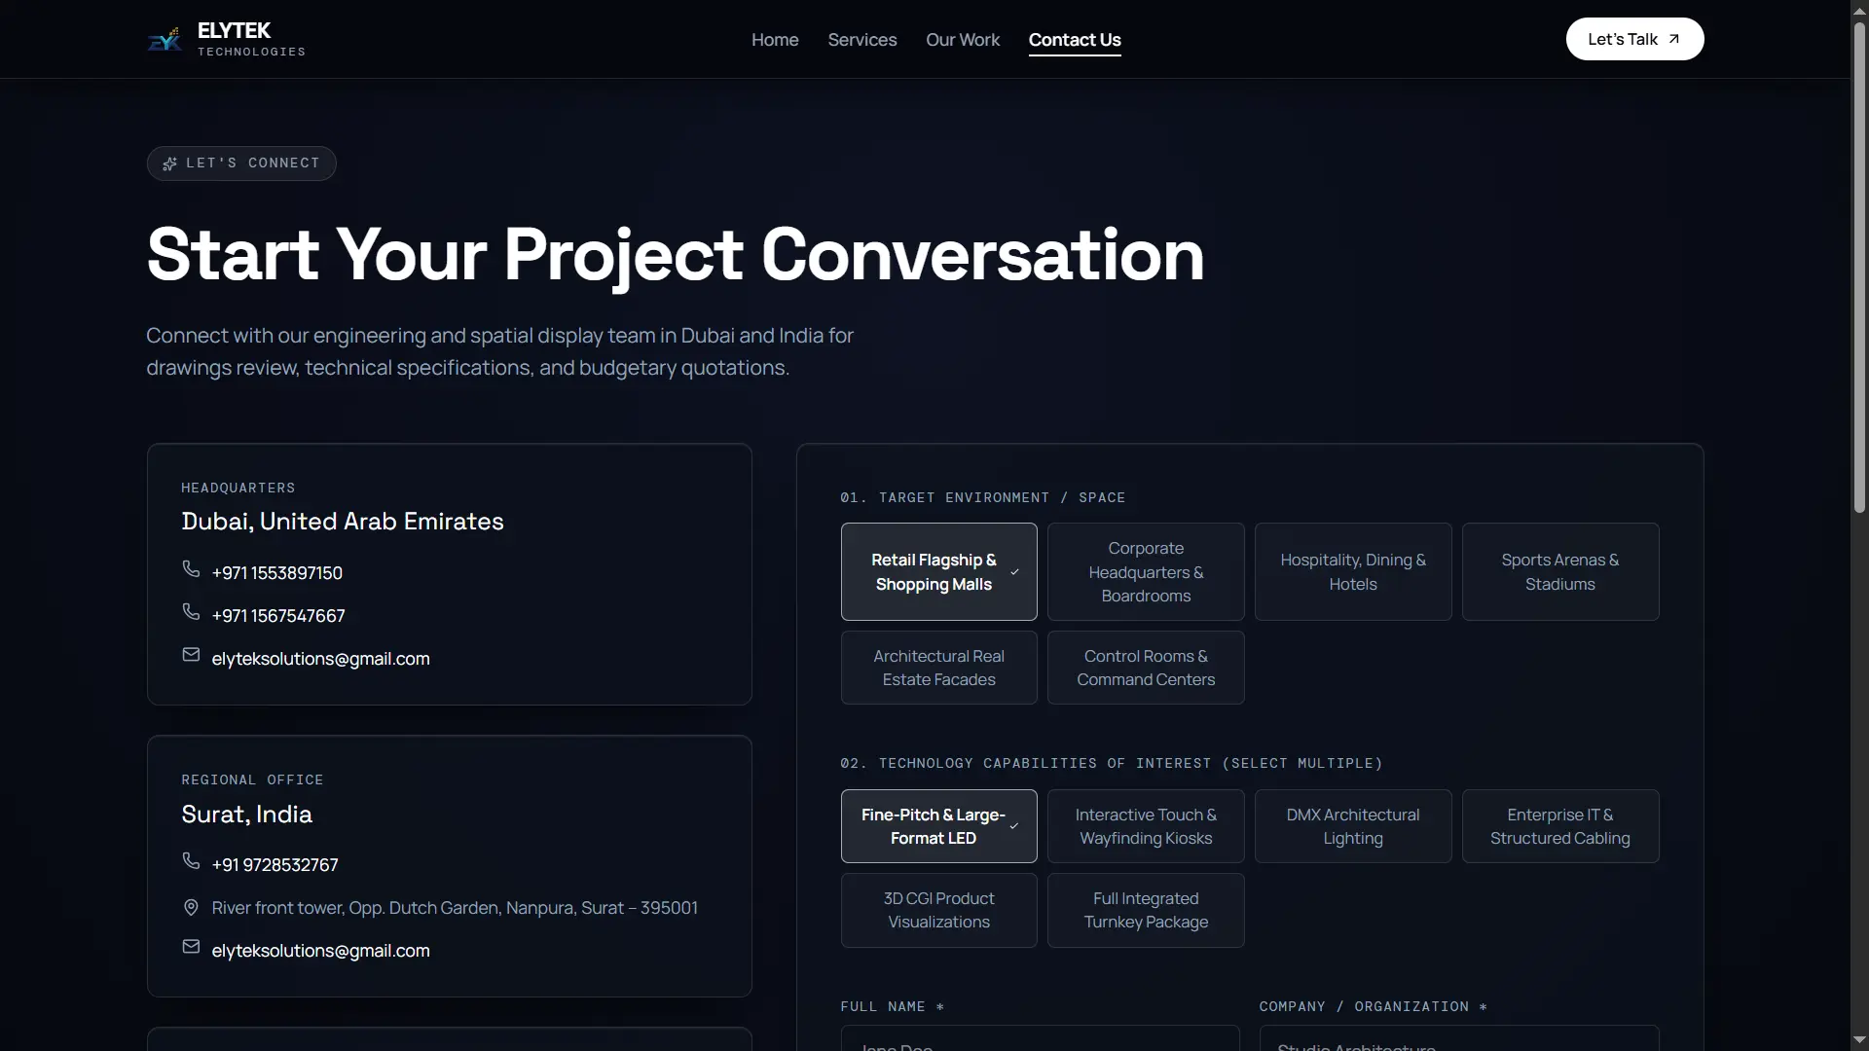This screenshot has height=1051, width=1869.
Task: Click checkmark on Fine-Pitch LED option
Action: [1014, 826]
